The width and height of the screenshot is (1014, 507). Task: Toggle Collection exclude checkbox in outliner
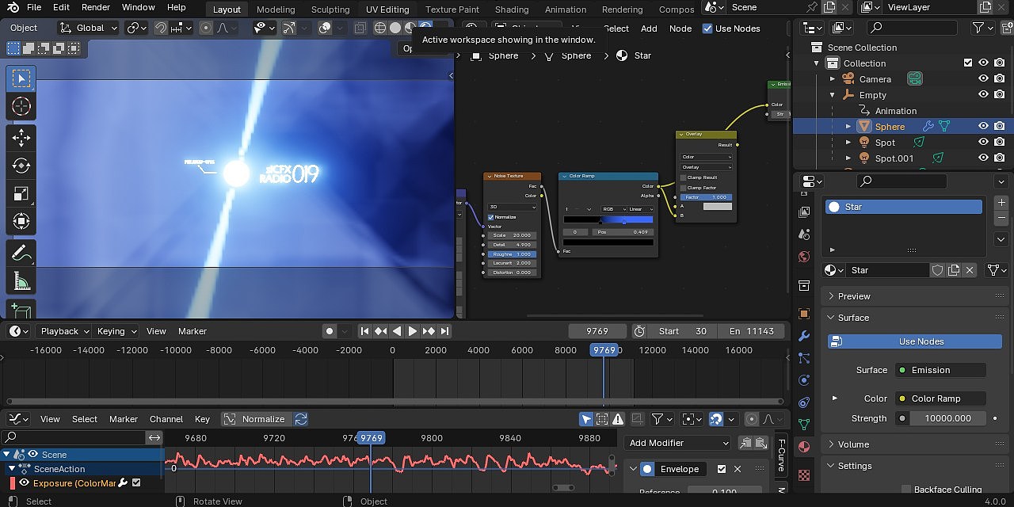967,63
